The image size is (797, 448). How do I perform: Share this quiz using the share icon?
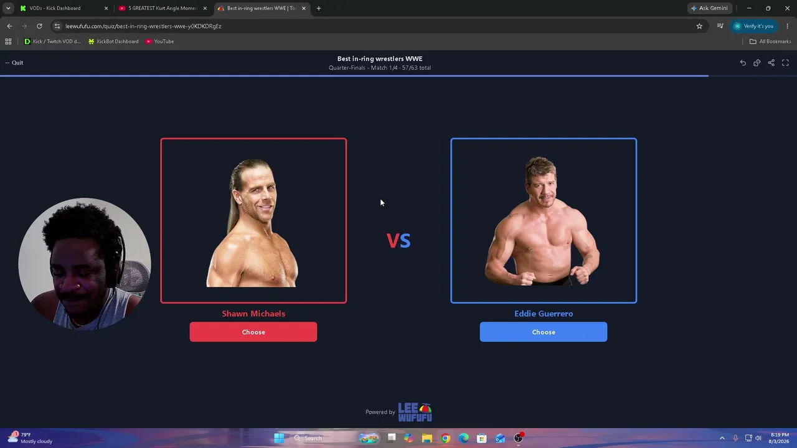tap(771, 63)
